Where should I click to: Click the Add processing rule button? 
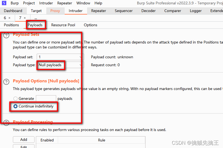[24, 140]
